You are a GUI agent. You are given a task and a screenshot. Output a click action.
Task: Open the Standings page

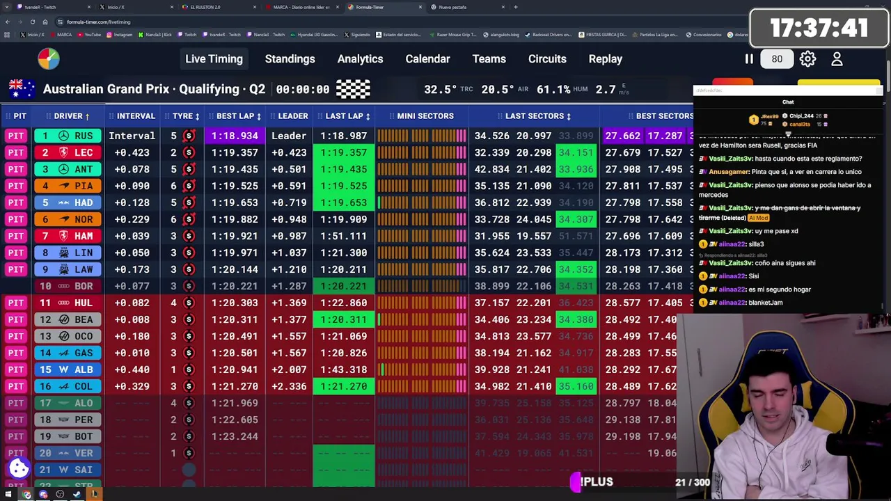pos(290,59)
